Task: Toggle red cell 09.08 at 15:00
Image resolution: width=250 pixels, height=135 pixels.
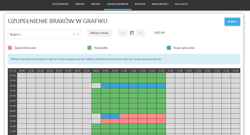Action: 161,116
